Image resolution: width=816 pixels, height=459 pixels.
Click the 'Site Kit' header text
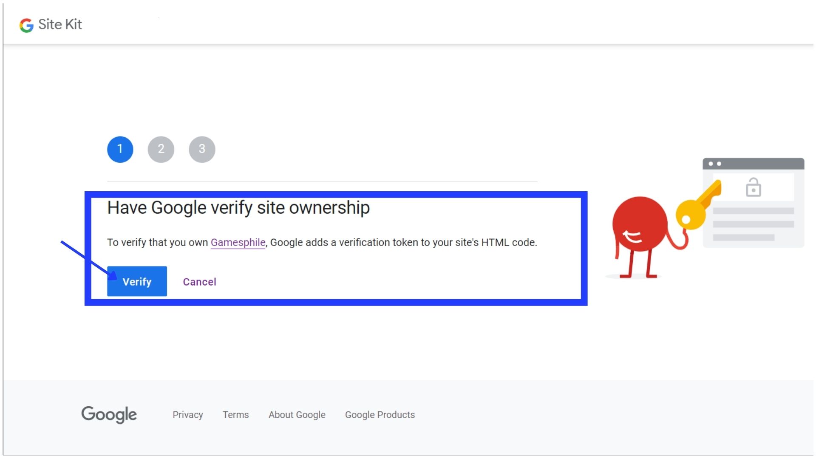[60, 24]
